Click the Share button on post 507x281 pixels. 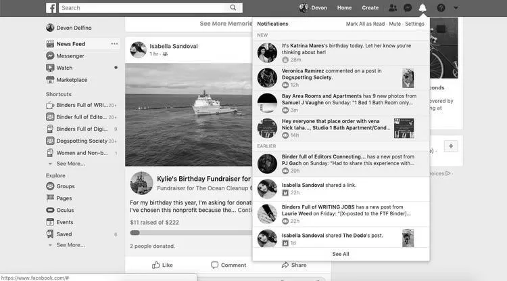coord(294,265)
